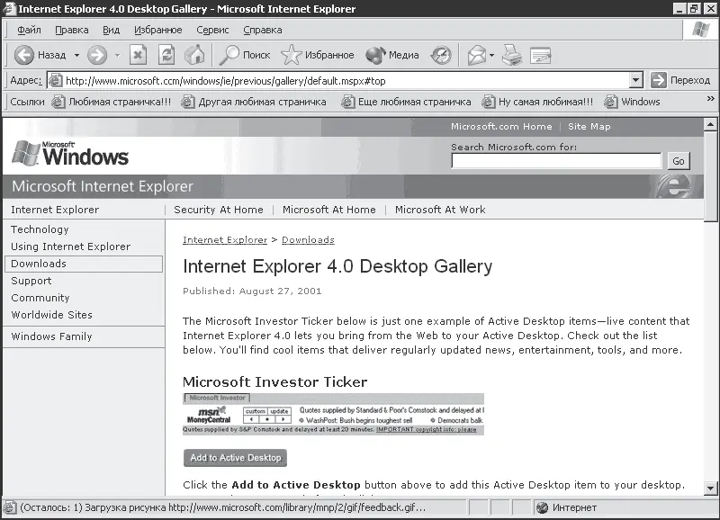This screenshot has width=720, height=520.
Task: Go to the home page icon
Action: (x=194, y=56)
